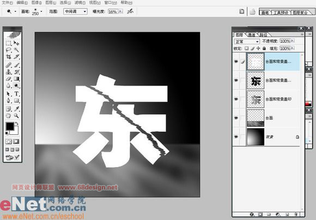
Task: Select the Lasso tool
Action: [9, 50]
